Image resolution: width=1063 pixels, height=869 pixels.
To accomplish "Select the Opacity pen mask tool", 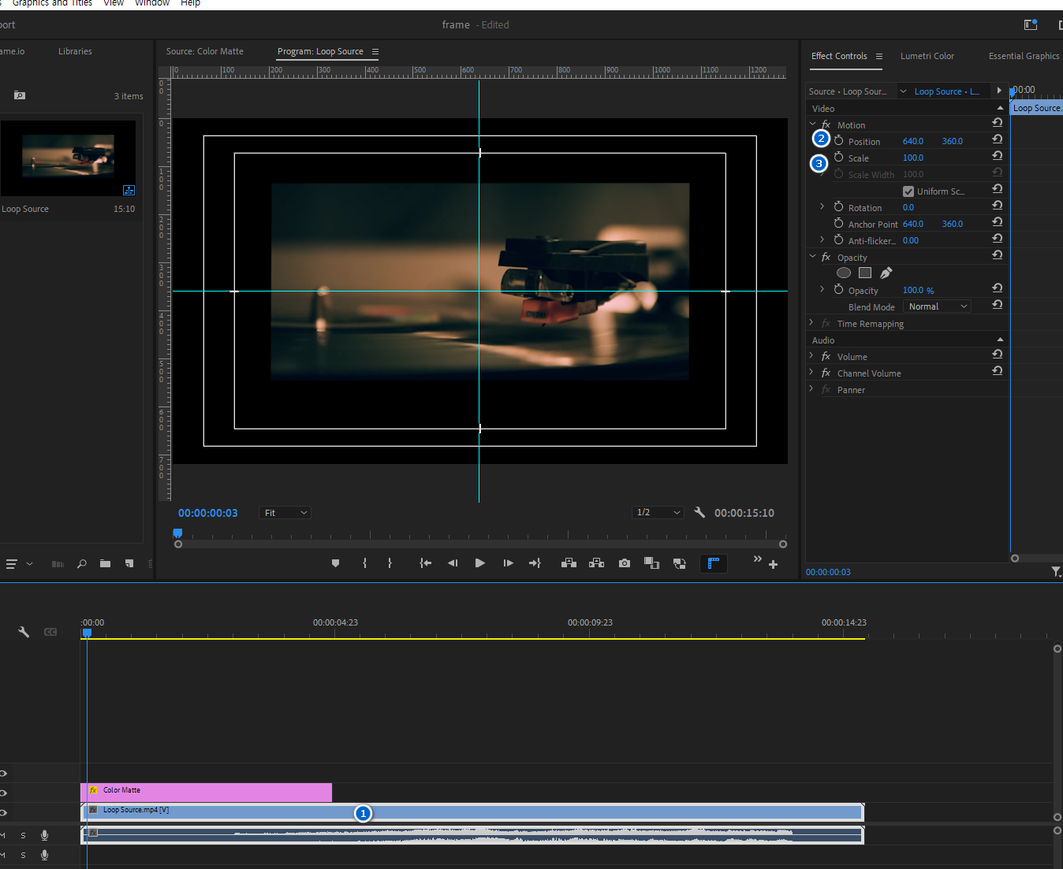I will [x=886, y=273].
